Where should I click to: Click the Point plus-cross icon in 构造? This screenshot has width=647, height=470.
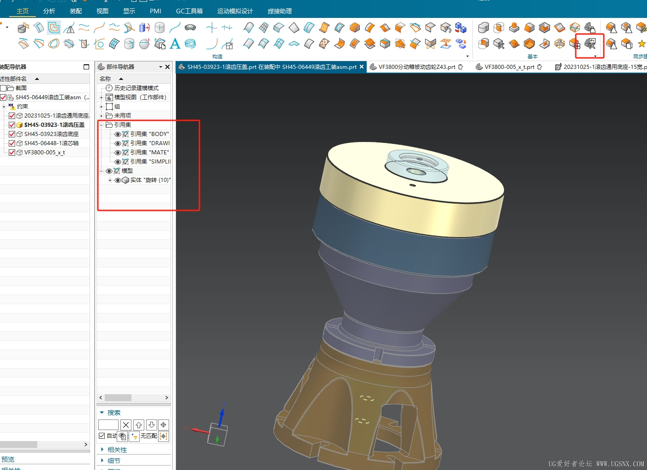[x=211, y=28]
